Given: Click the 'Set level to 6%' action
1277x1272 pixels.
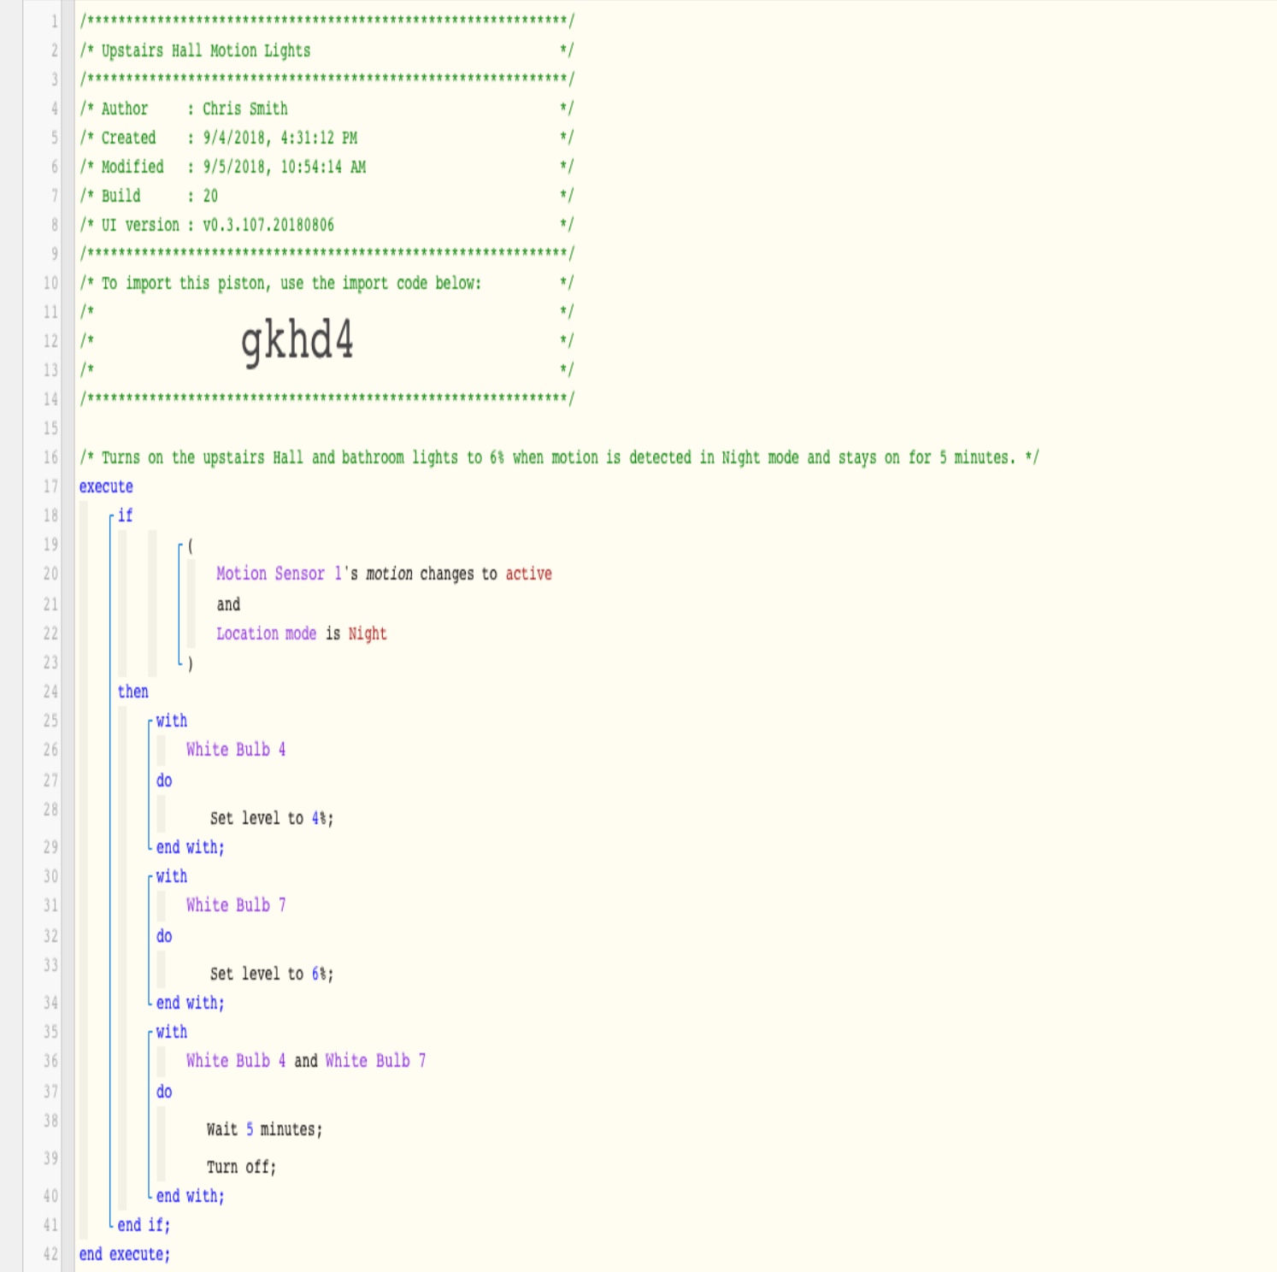Looking at the screenshot, I should pos(272,974).
